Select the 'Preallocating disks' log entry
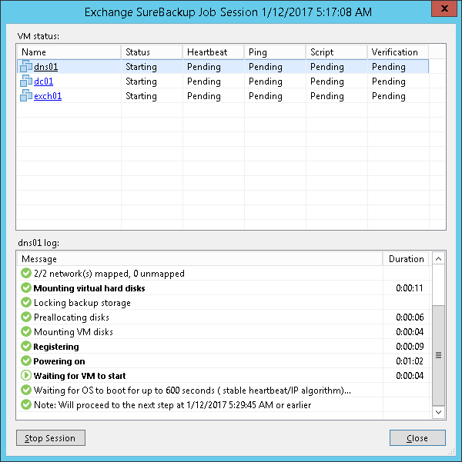The image size is (462, 462). tap(223, 317)
